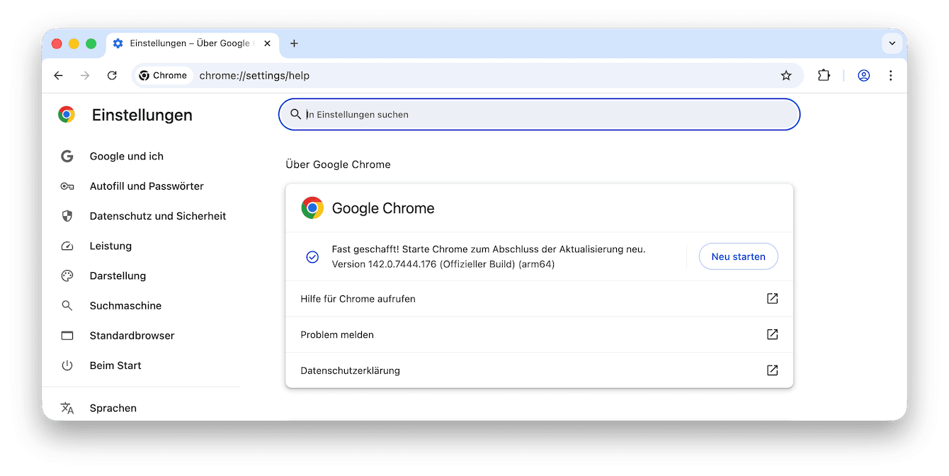Click the bookmark star in address bar
This screenshot has height=476, width=949.
click(x=786, y=75)
